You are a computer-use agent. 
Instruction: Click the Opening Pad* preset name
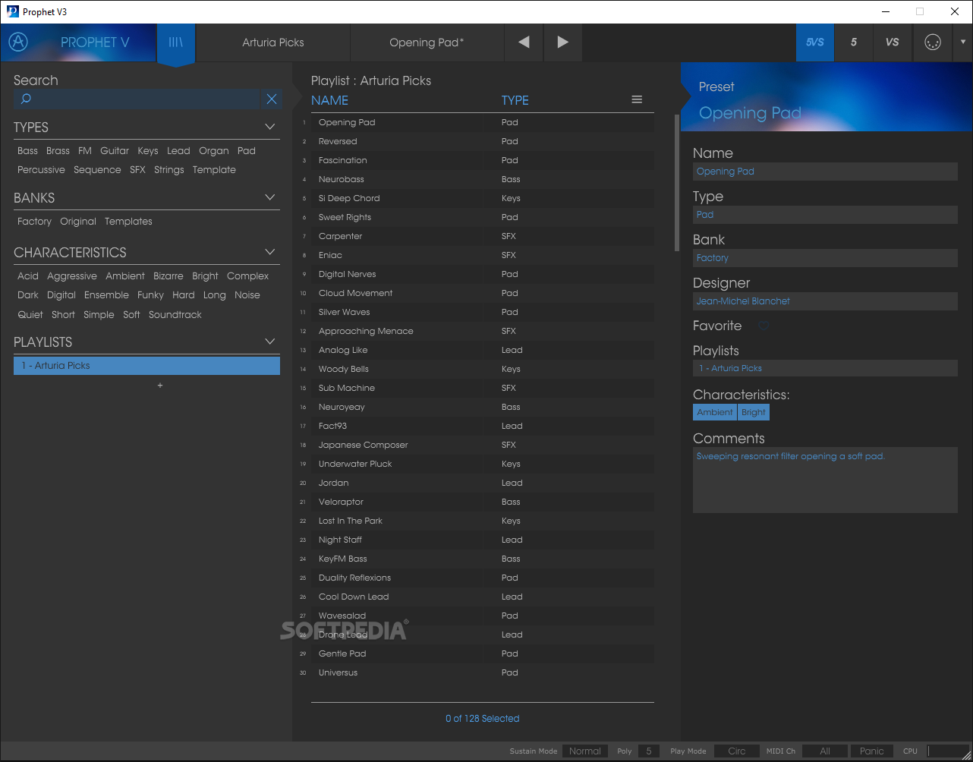[x=427, y=43]
